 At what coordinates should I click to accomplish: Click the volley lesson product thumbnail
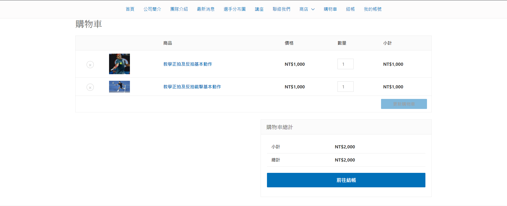tap(119, 87)
